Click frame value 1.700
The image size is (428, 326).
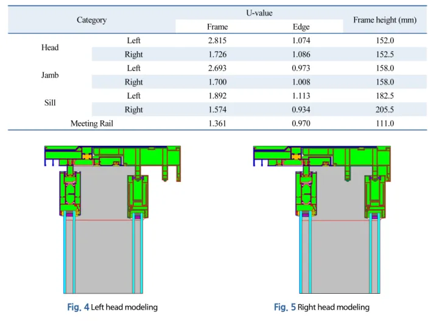pos(217,81)
